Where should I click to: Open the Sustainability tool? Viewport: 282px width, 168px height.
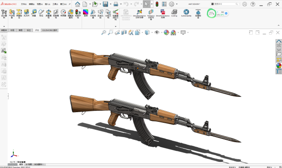point(186,13)
